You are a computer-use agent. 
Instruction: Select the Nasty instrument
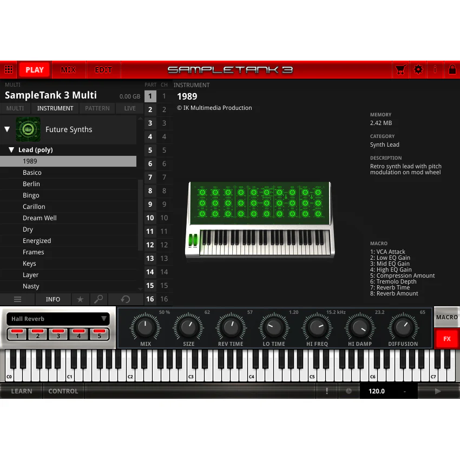(68, 286)
